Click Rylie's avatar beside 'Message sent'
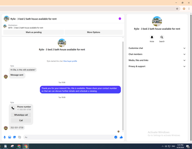192x149 pixels. (6, 77)
